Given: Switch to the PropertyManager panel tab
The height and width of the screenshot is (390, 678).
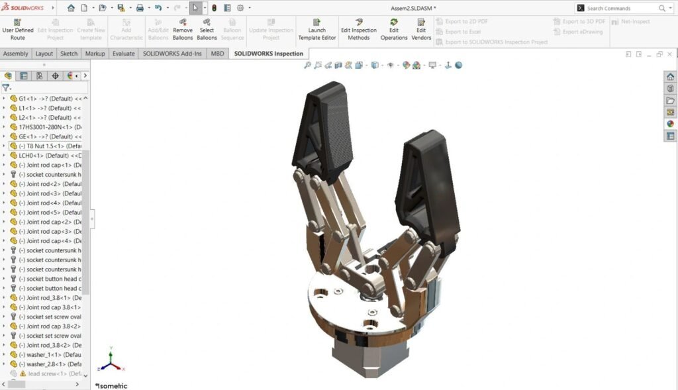Looking at the screenshot, I should pos(24,76).
